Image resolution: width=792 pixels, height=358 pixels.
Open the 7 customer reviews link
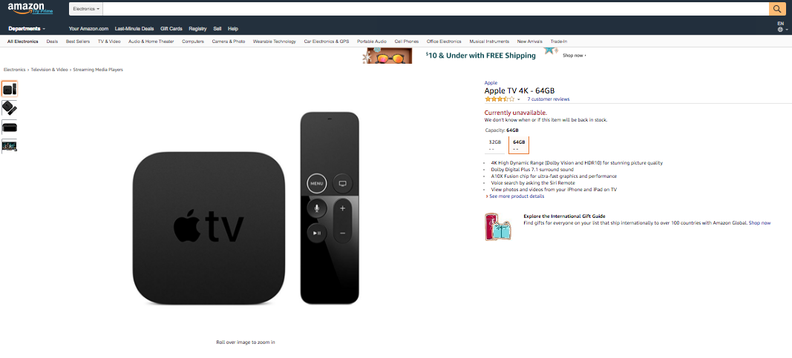(549, 99)
